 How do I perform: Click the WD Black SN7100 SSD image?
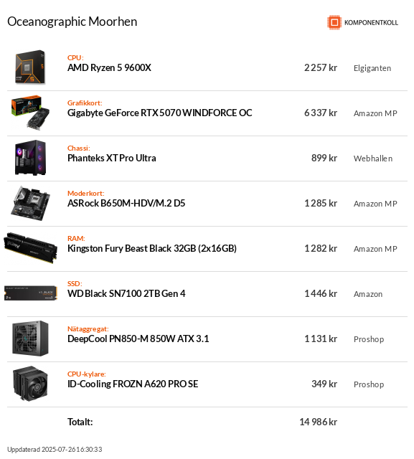pos(30,293)
